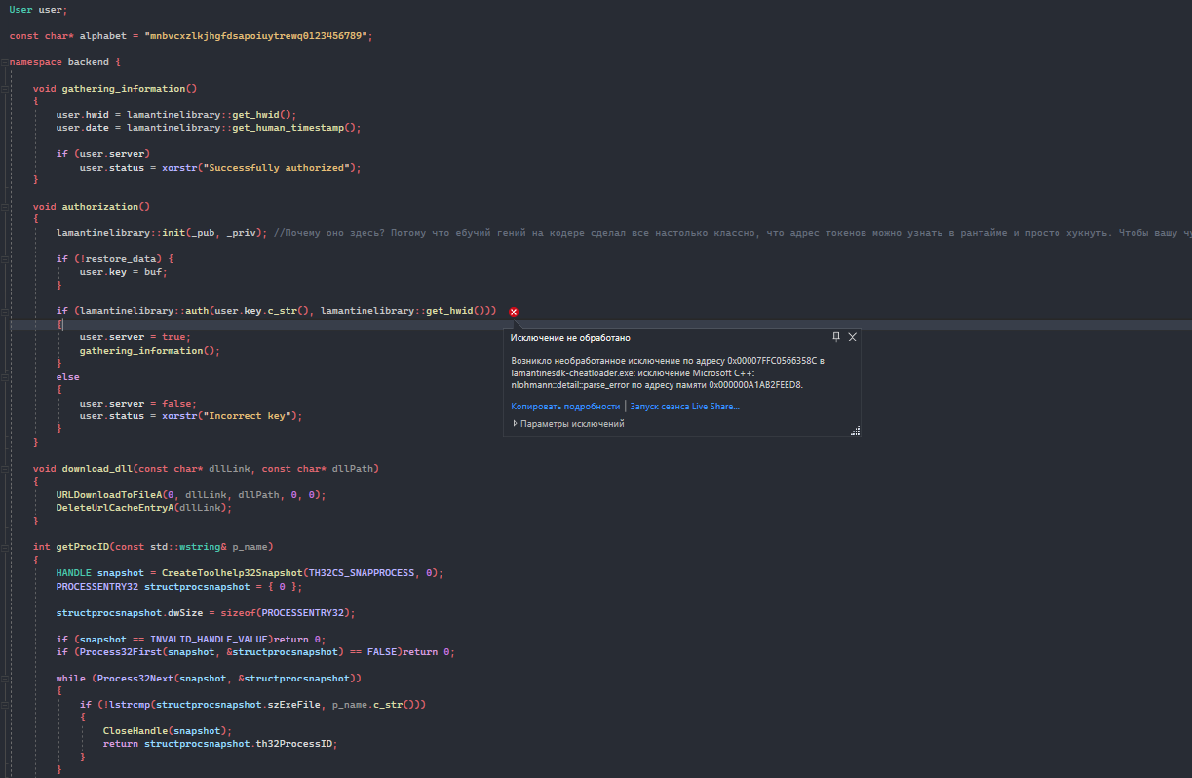Open the Копировать подробности link
Viewport: 1192px width, 778px height.
point(565,406)
